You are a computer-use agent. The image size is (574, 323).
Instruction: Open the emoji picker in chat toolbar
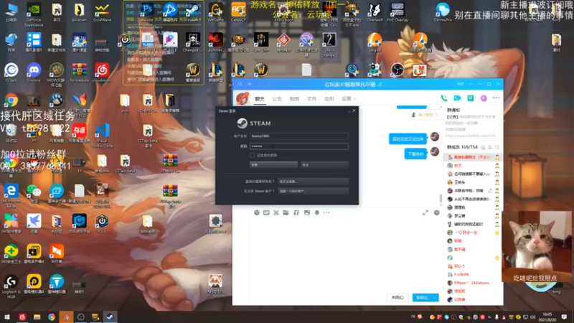coord(257,212)
